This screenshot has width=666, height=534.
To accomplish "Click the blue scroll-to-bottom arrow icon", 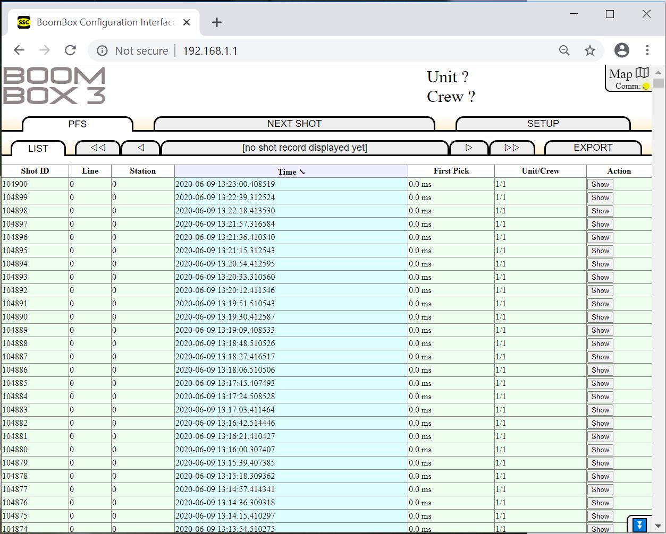I will pos(640,525).
